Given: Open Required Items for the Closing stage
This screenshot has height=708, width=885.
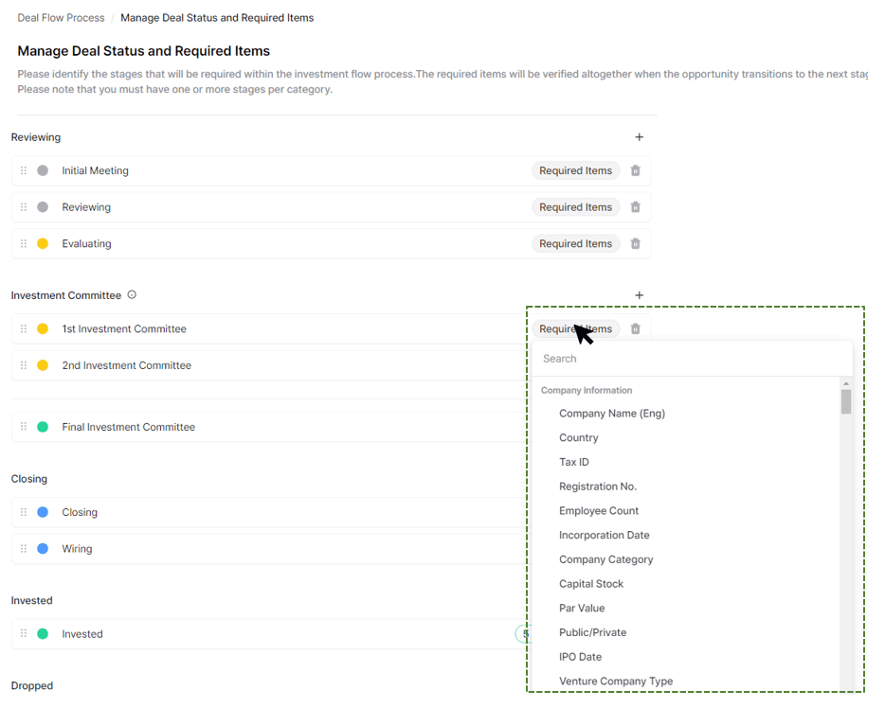Looking at the screenshot, I should click(x=576, y=512).
